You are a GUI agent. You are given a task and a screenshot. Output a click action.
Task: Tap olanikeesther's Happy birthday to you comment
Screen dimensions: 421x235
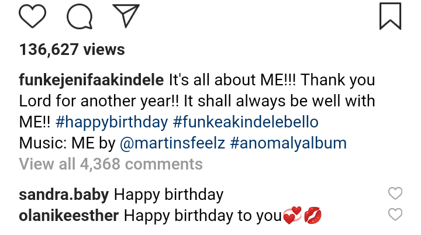203,216
